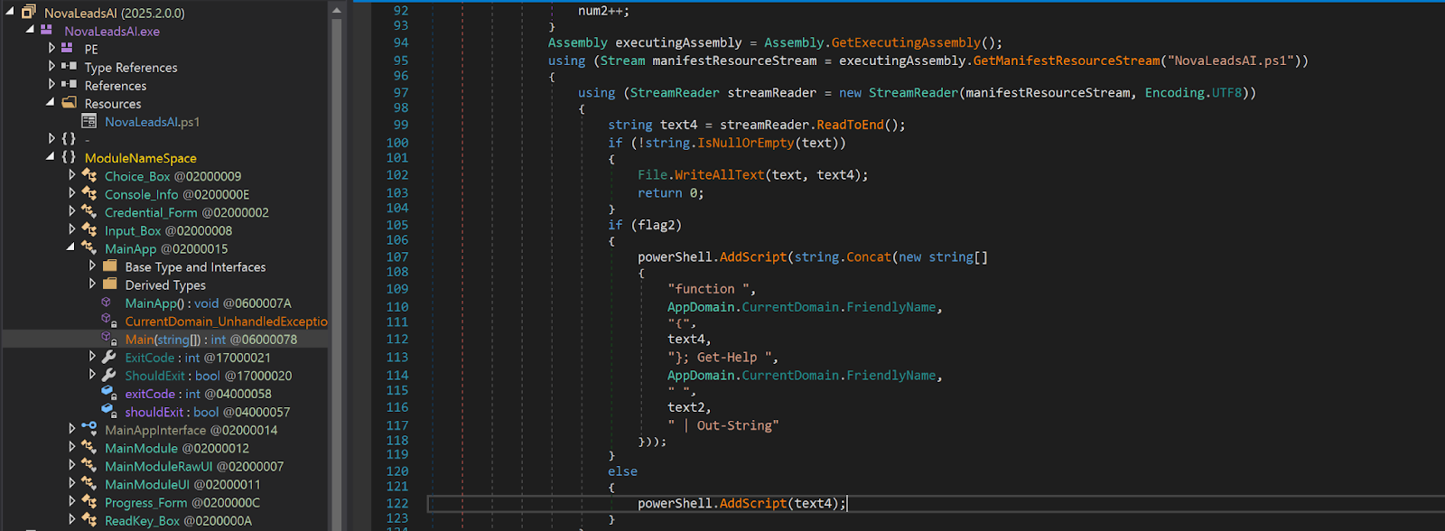Open the NovaLeadsAI.ps1 resource file icon

(89, 121)
